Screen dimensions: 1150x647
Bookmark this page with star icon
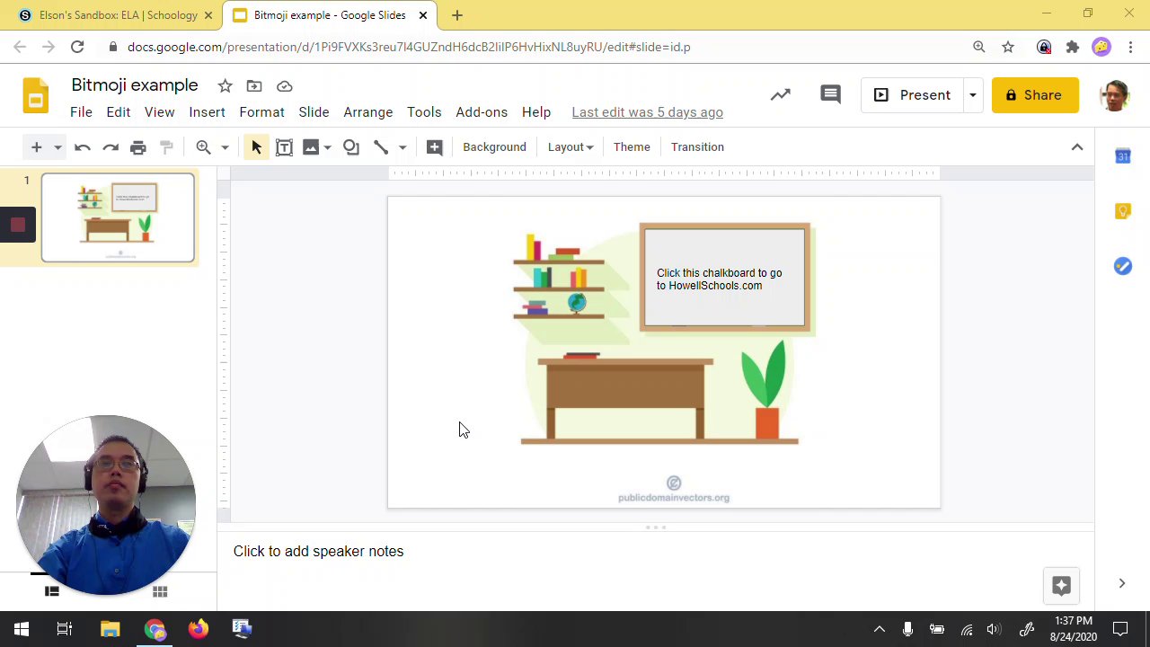coord(1008,47)
